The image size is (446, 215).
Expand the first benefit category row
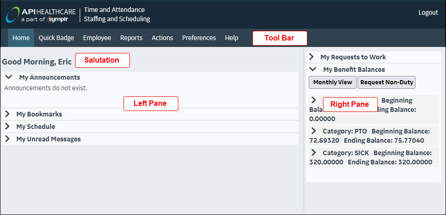pyautogui.click(x=314, y=100)
